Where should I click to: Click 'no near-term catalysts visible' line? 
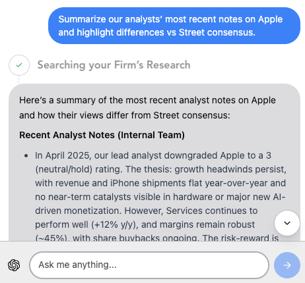pos(160,197)
